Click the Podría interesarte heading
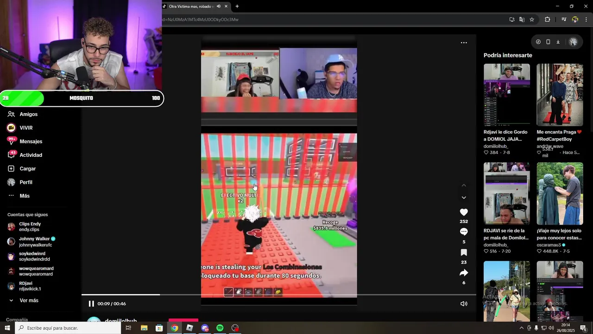 [508, 55]
